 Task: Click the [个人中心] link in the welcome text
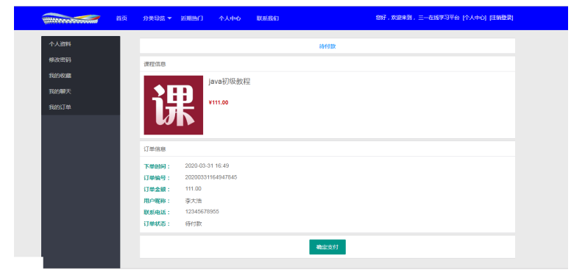point(474,18)
